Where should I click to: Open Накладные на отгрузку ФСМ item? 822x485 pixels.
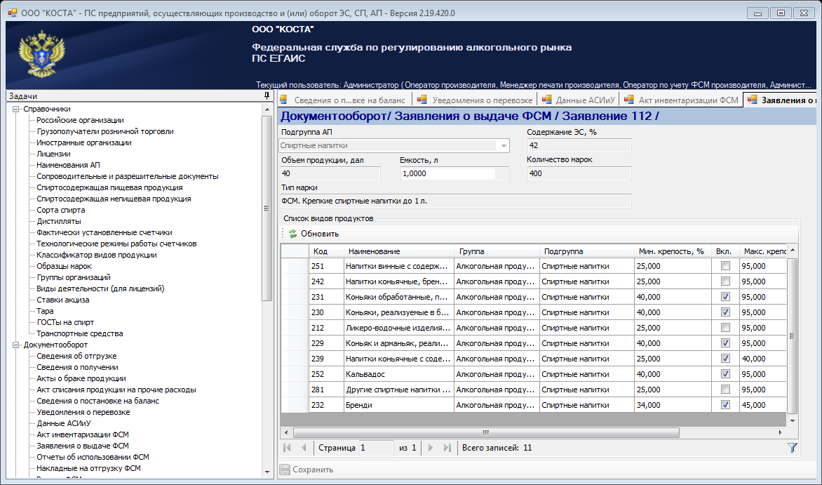pyautogui.click(x=88, y=468)
